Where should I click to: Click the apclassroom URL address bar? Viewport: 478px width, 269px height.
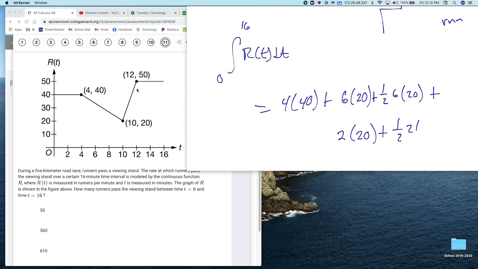(114, 22)
